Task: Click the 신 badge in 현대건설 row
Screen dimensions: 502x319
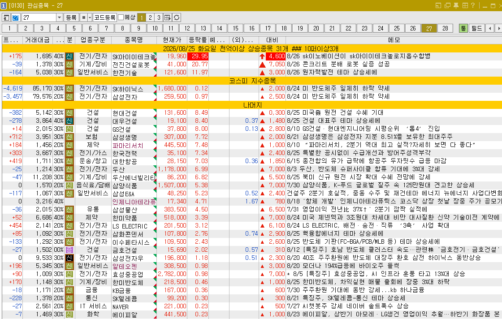Action: pyautogui.click(x=69, y=113)
